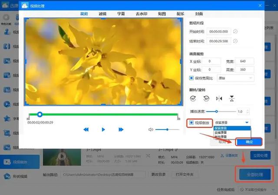Click the 打开文件夹 button
This screenshot has width=278, height=195.
[x=184, y=175]
